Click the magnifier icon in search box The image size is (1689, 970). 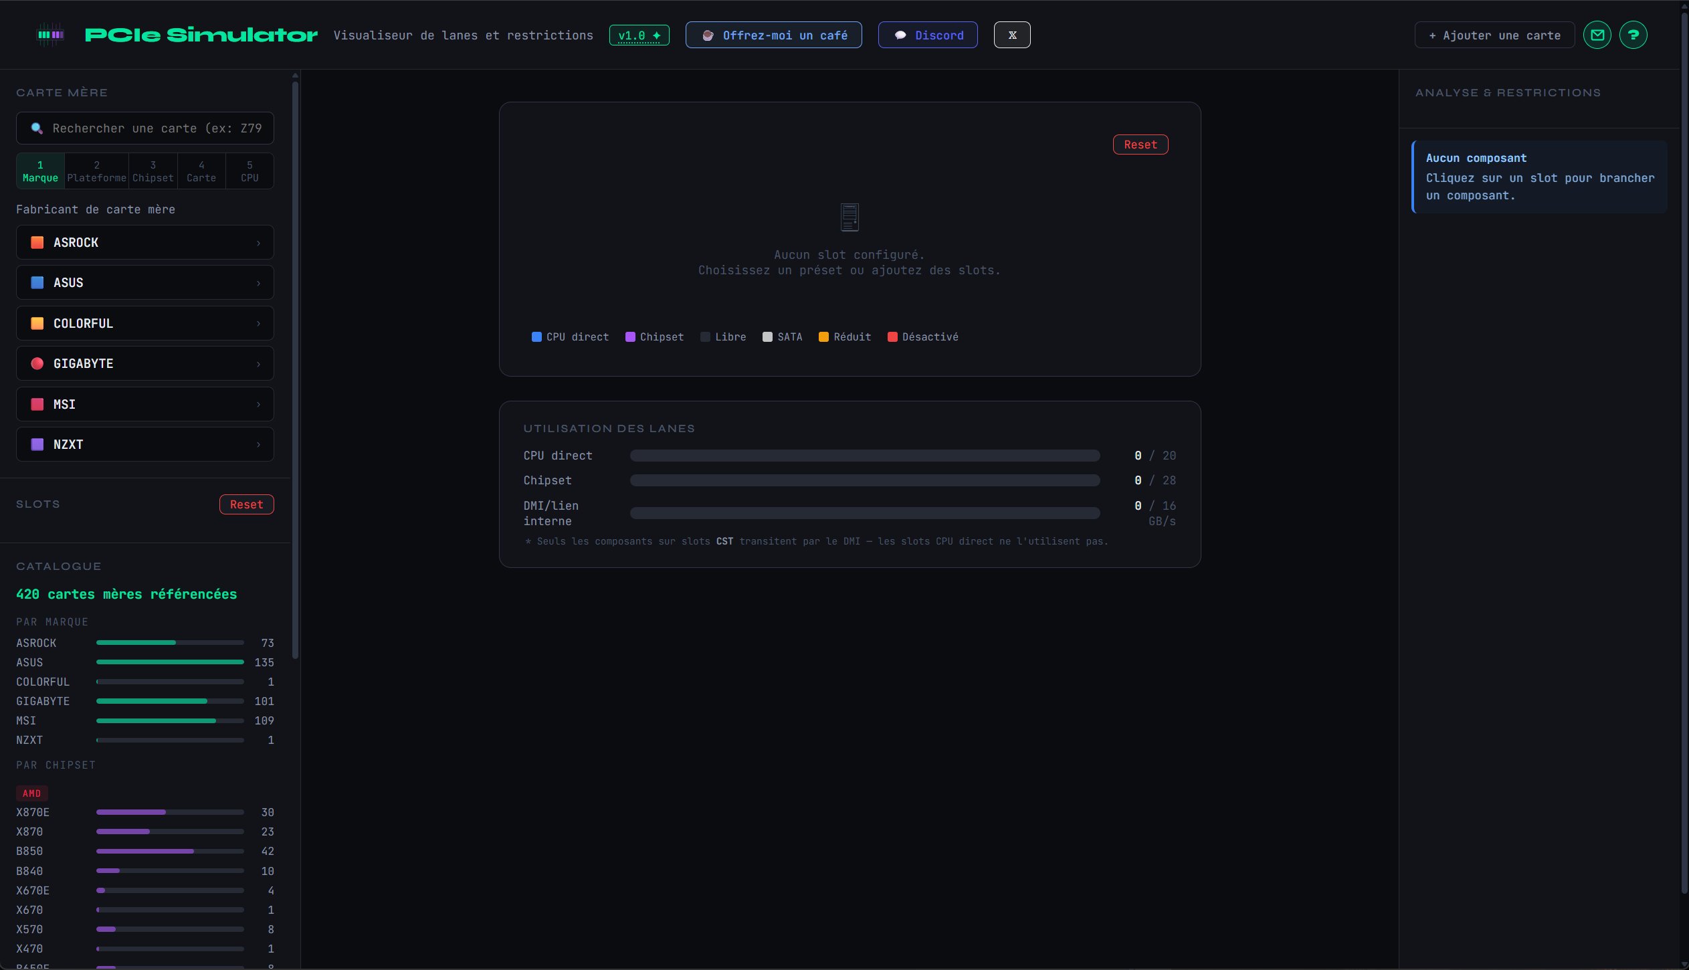pyautogui.click(x=37, y=128)
